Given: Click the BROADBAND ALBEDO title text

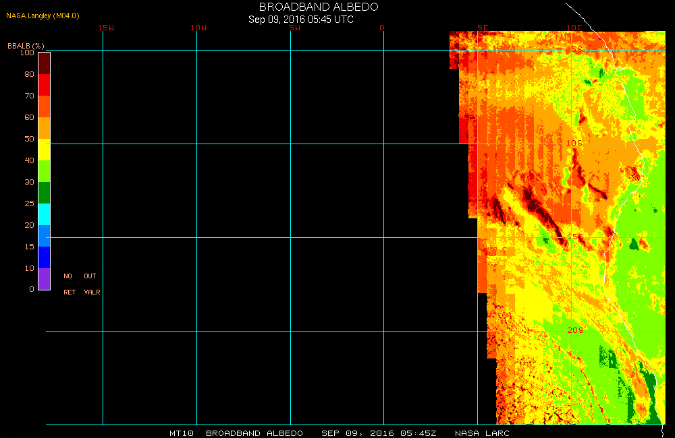Looking at the screenshot, I should coord(319,7).
